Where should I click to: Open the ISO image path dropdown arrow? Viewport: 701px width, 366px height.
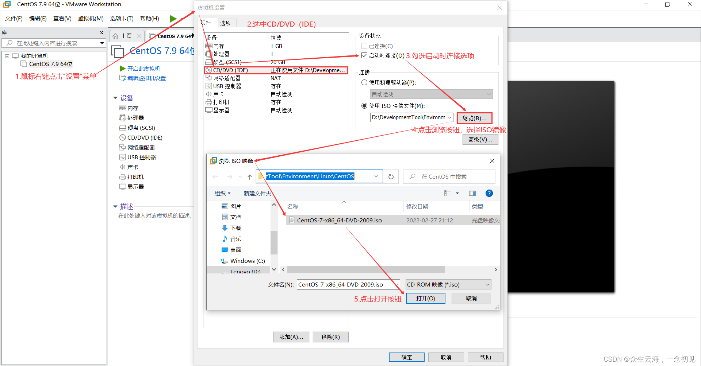point(450,117)
